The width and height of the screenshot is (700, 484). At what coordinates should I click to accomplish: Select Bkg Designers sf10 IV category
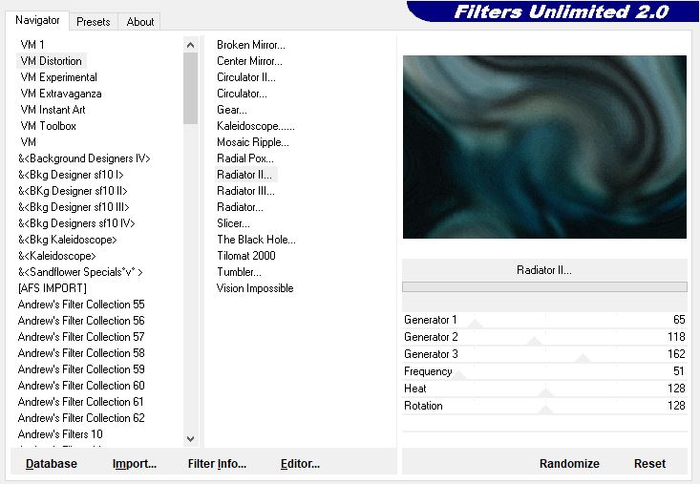pyautogui.click(x=76, y=223)
